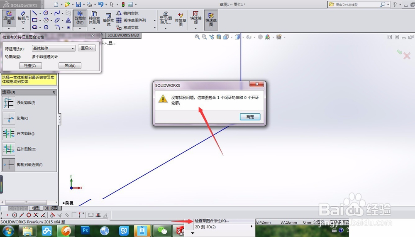Expand the chevron below 2D 到 3D menu item

coord(193,233)
